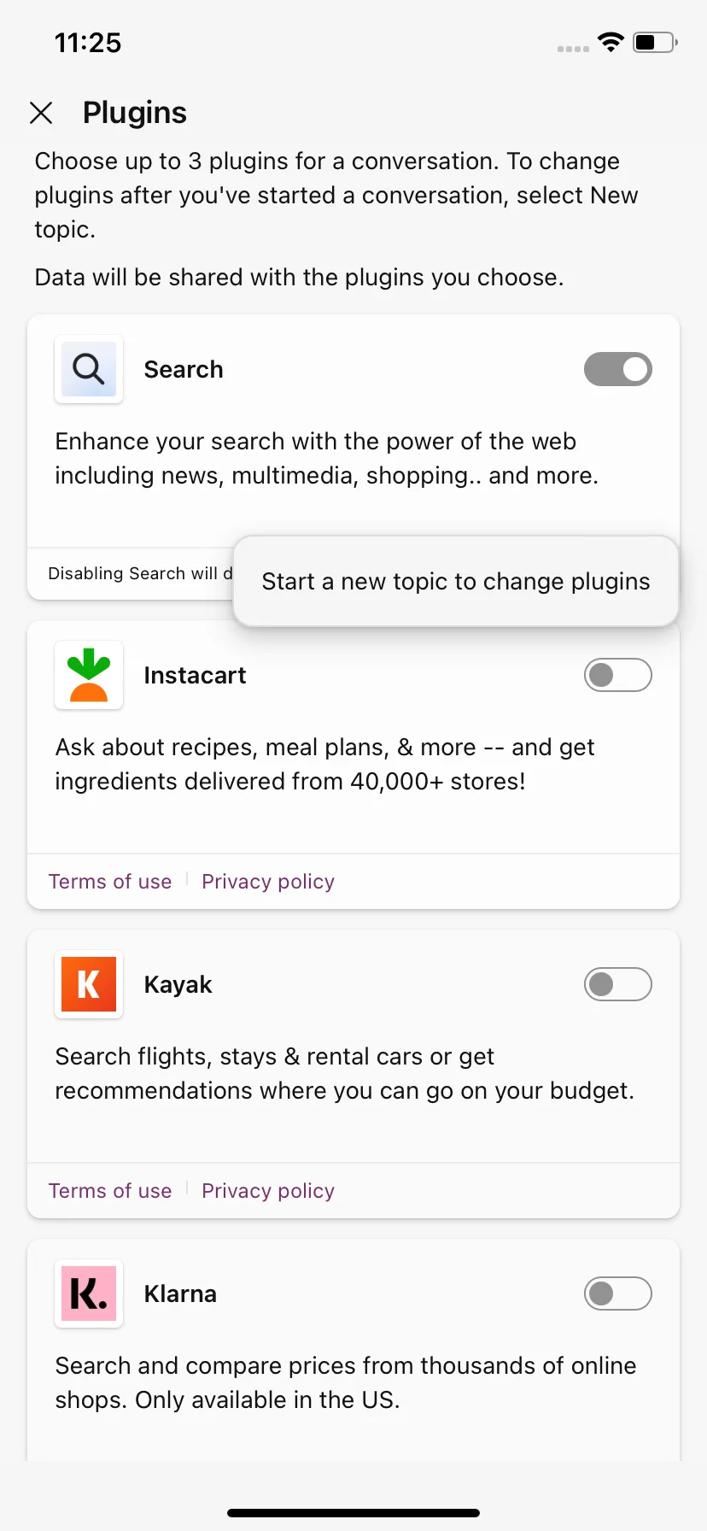Tap the Instacart carrot icon

(x=89, y=675)
